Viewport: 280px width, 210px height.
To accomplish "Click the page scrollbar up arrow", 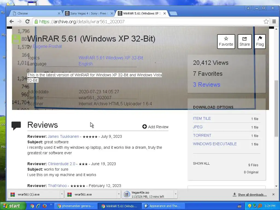I will click(x=276, y=29).
